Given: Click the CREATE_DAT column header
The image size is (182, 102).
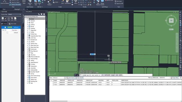Looking at the screenshot, I should [x=89, y=80].
